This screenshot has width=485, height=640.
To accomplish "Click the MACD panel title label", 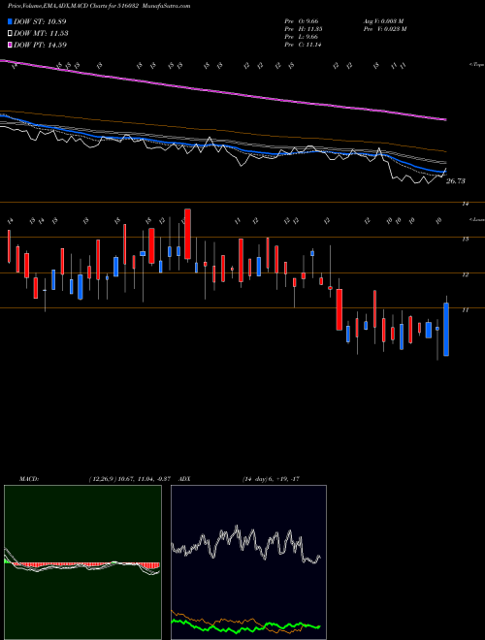I will click(x=29, y=479).
